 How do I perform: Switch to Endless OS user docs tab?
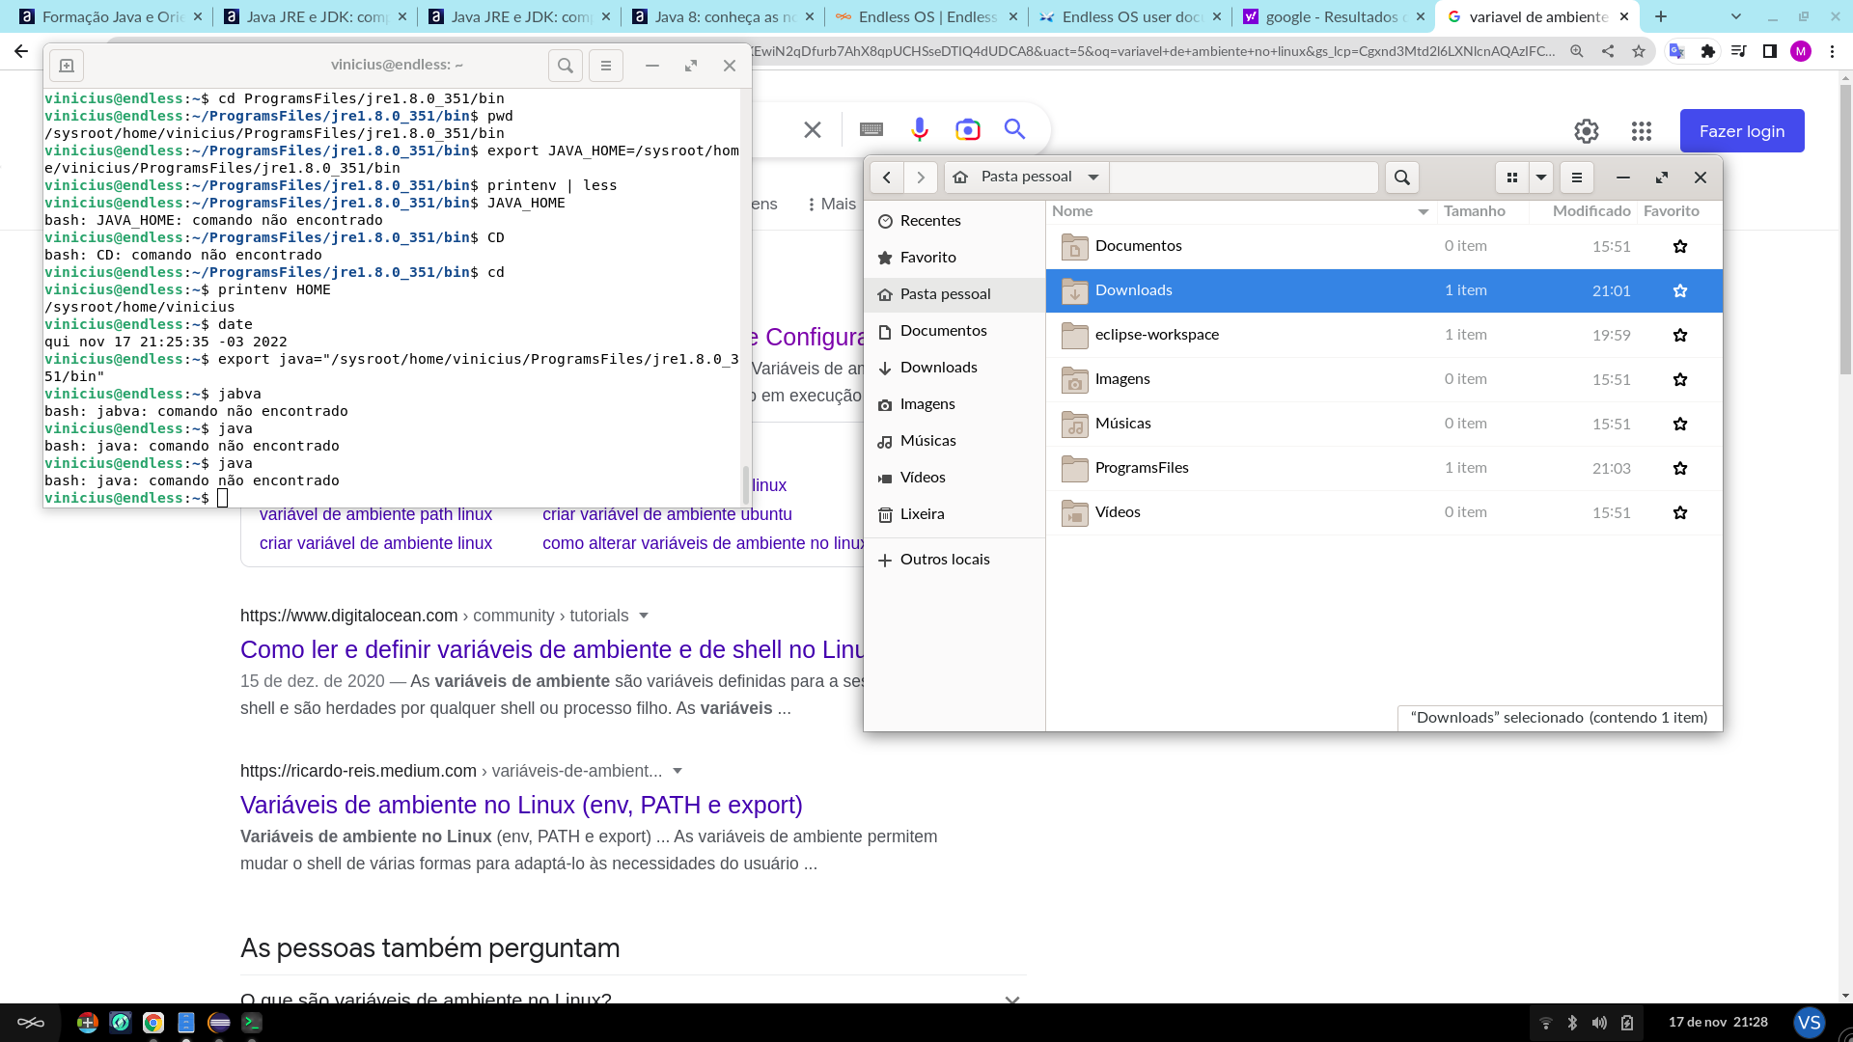coord(1128,16)
